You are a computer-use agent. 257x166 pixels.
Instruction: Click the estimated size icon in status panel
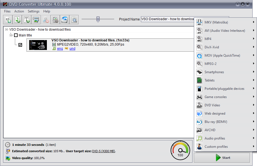click(8, 151)
